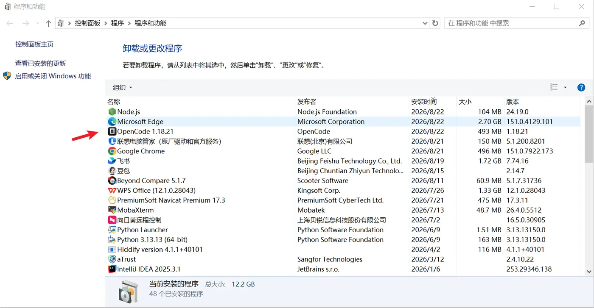
Task: Click the OpenCode 1.18.21 program icon
Action: [112, 131]
